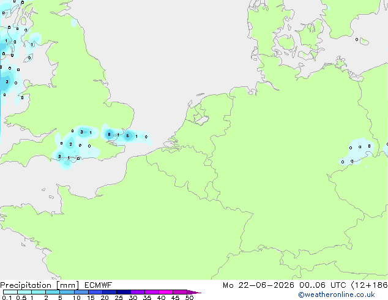Pick the 5–10 mm legend color swatch
The height and width of the screenshot is (300, 388).
pyautogui.click(x=67, y=292)
